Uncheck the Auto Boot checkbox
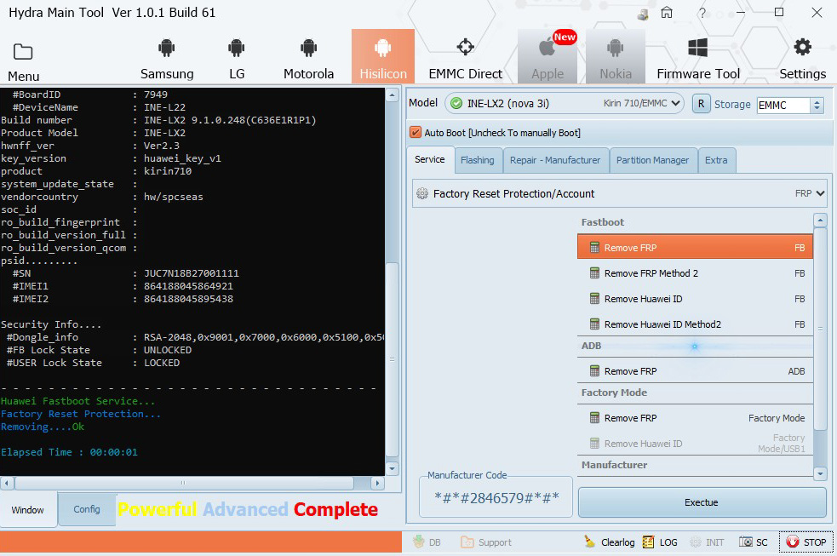Viewport: 837px width, 556px height. pyautogui.click(x=416, y=133)
